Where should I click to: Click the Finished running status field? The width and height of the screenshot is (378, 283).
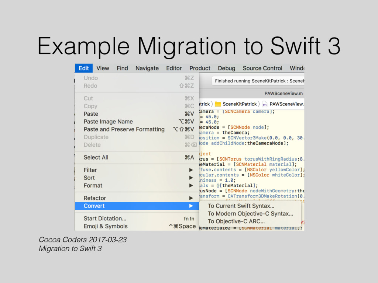tap(258, 81)
